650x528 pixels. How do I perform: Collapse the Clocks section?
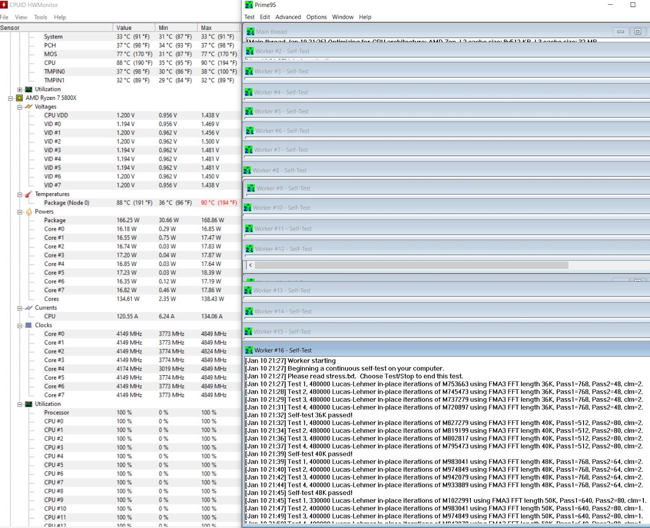[x=19, y=326]
